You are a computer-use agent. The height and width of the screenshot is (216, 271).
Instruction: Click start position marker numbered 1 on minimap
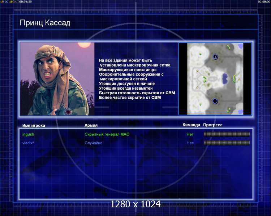(x=215, y=56)
